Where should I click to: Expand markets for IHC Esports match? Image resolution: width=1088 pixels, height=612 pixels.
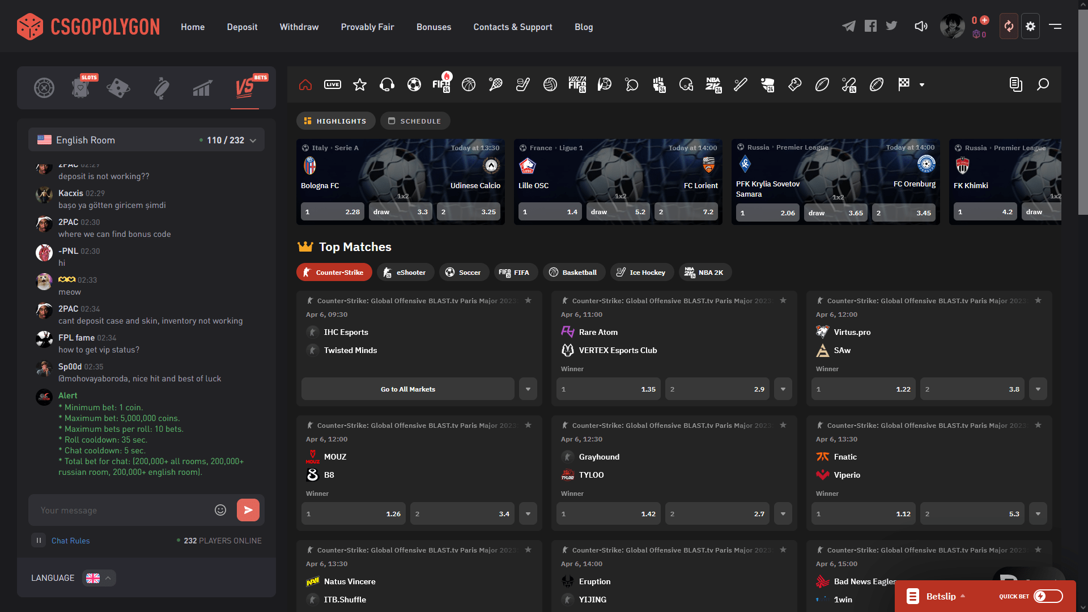click(x=528, y=389)
